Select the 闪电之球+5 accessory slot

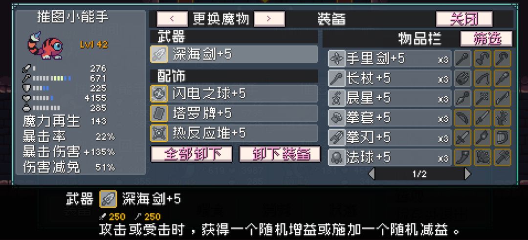pos(234,94)
